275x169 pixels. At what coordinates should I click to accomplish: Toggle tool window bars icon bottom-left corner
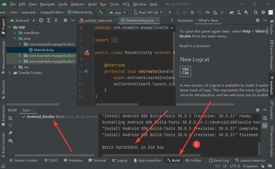point(3,166)
